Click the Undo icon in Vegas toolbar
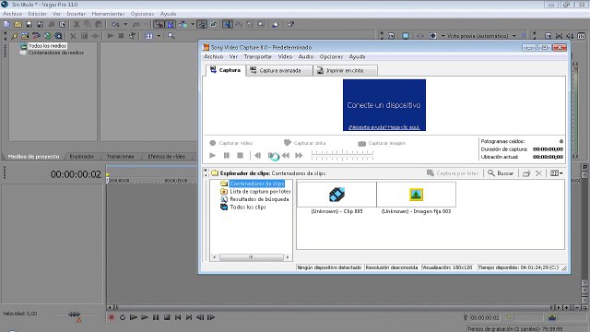The width and height of the screenshot is (590, 332). pos(115,24)
